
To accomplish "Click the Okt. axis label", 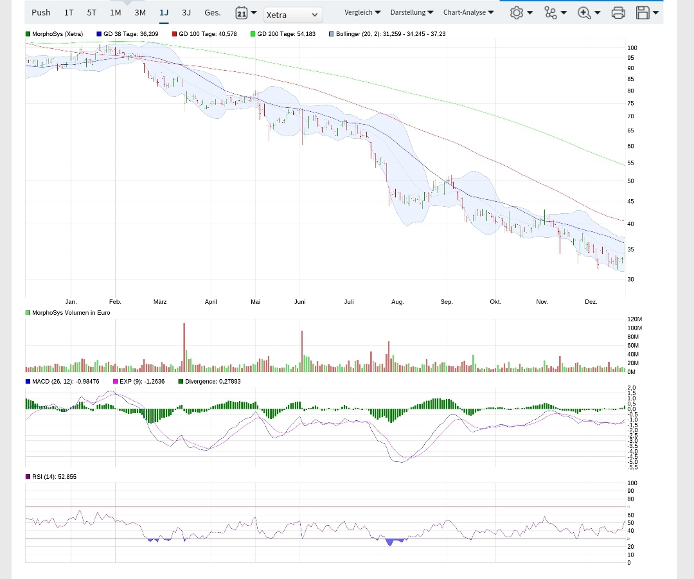I will (x=495, y=302).
